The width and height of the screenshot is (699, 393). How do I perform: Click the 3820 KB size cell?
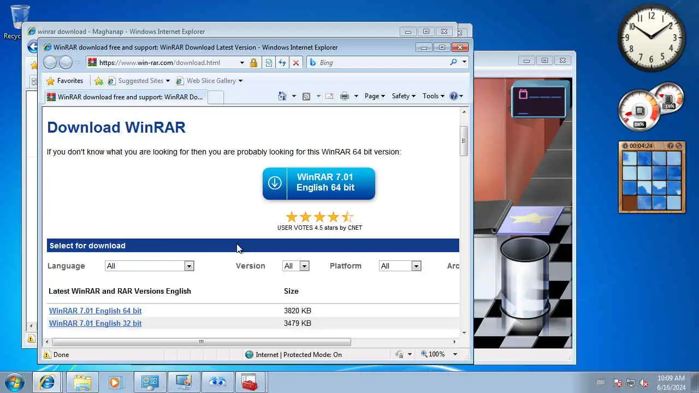coord(298,311)
